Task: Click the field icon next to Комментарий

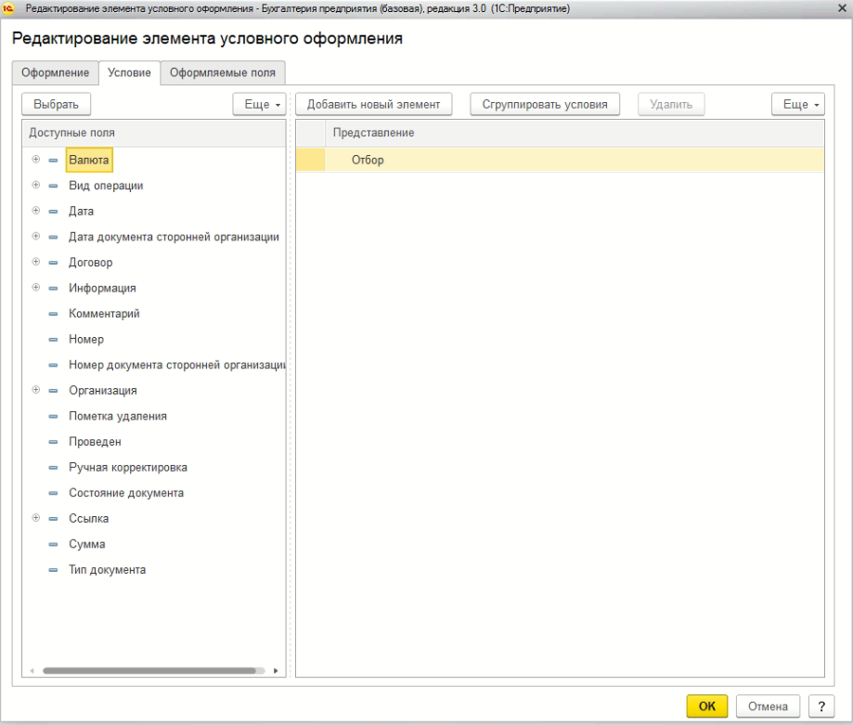Action: 53,315
